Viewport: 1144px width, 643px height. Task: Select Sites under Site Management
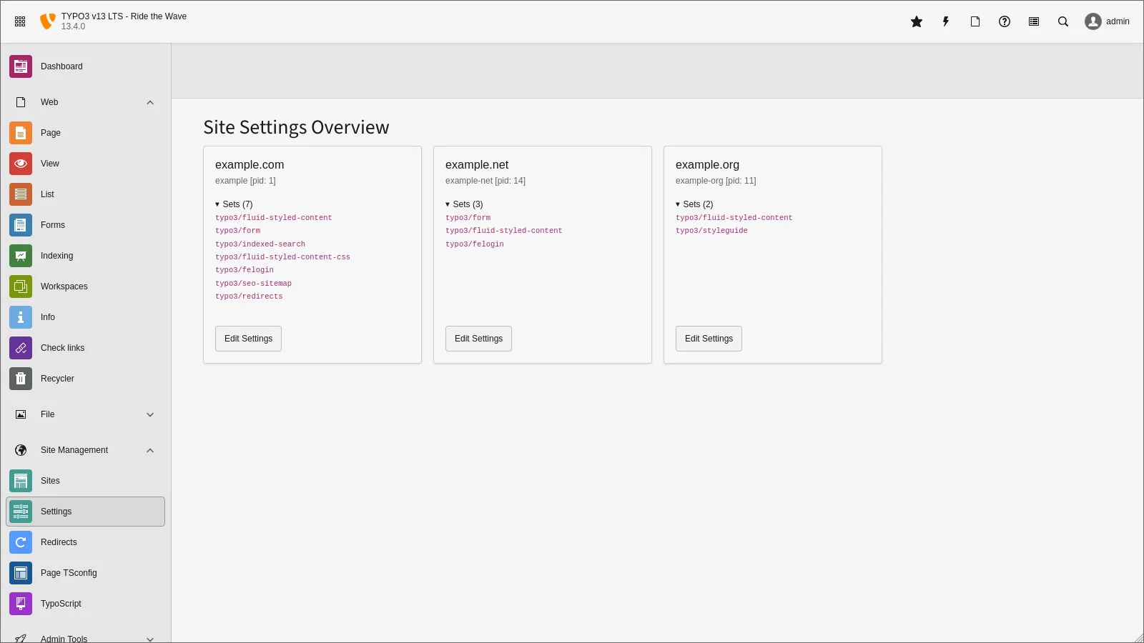point(50,480)
